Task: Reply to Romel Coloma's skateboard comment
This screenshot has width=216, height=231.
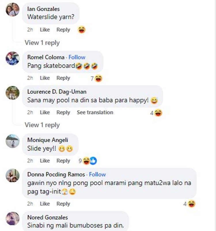Action: [x=63, y=78]
